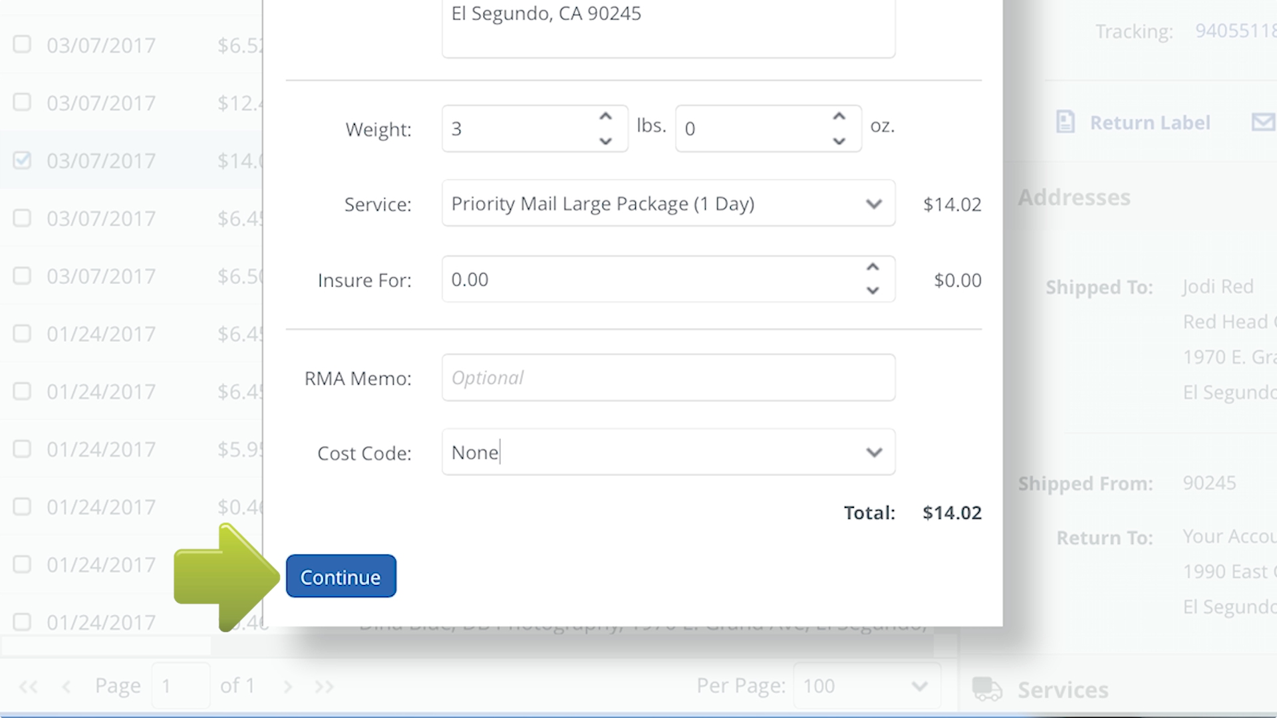Click the previous page arrow
Image resolution: width=1277 pixels, height=718 pixels.
[66, 685]
